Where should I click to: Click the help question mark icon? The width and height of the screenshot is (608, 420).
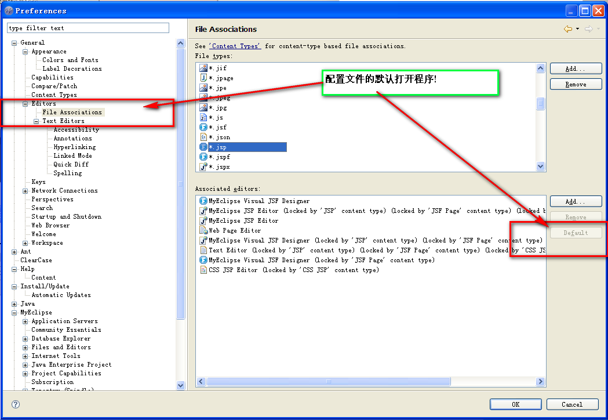pos(14,404)
